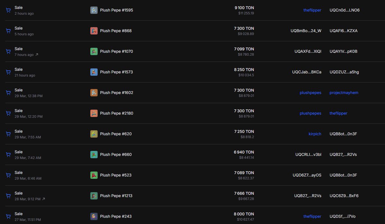Open the Plush Pepe #523 item name

click(116, 175)
